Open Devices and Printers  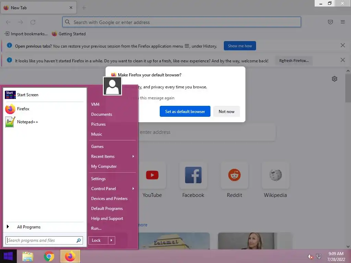(109, 199)
